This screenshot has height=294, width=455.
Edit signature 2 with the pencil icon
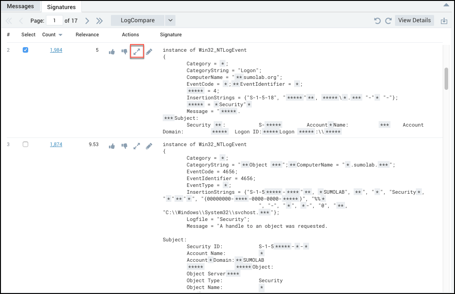(149, 52)
